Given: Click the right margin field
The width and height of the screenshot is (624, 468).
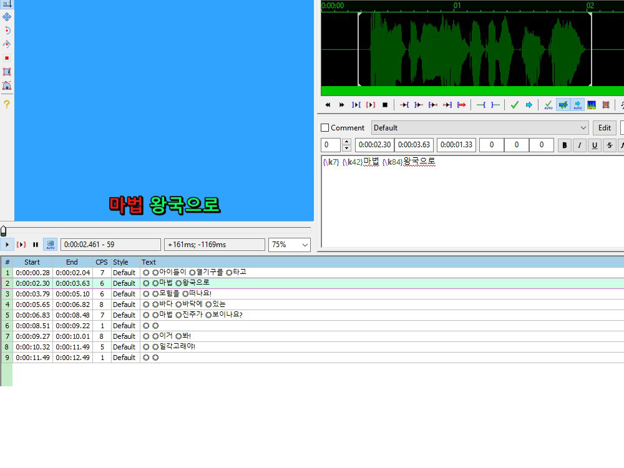Looking at the screenshot, I should tap(517, 145).
